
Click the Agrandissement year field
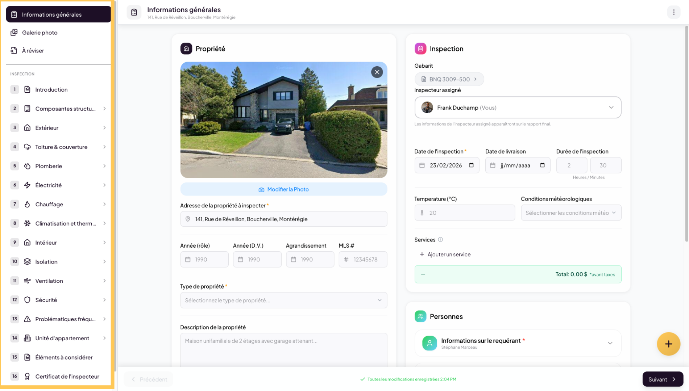[x=310, y=260]
